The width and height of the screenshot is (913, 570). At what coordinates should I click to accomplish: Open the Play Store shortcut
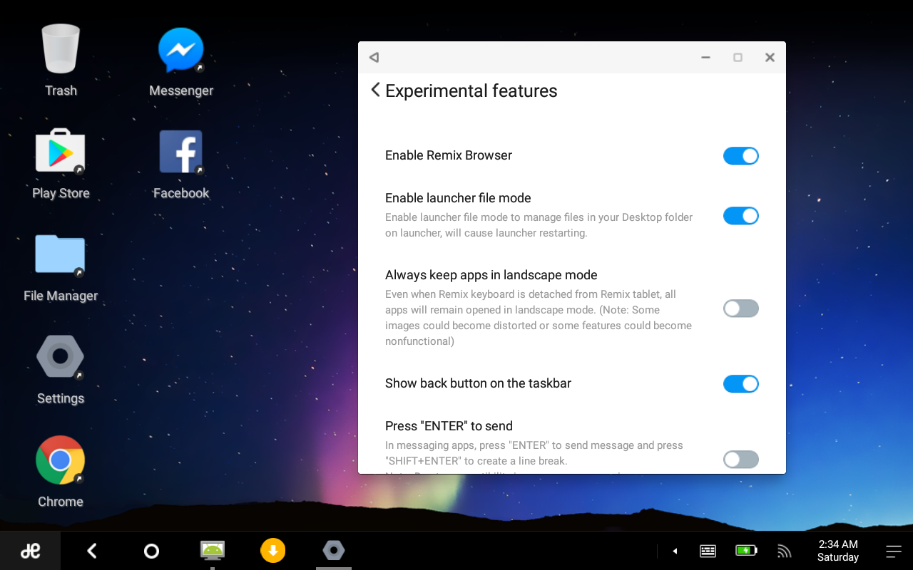(x=61, y=164)
